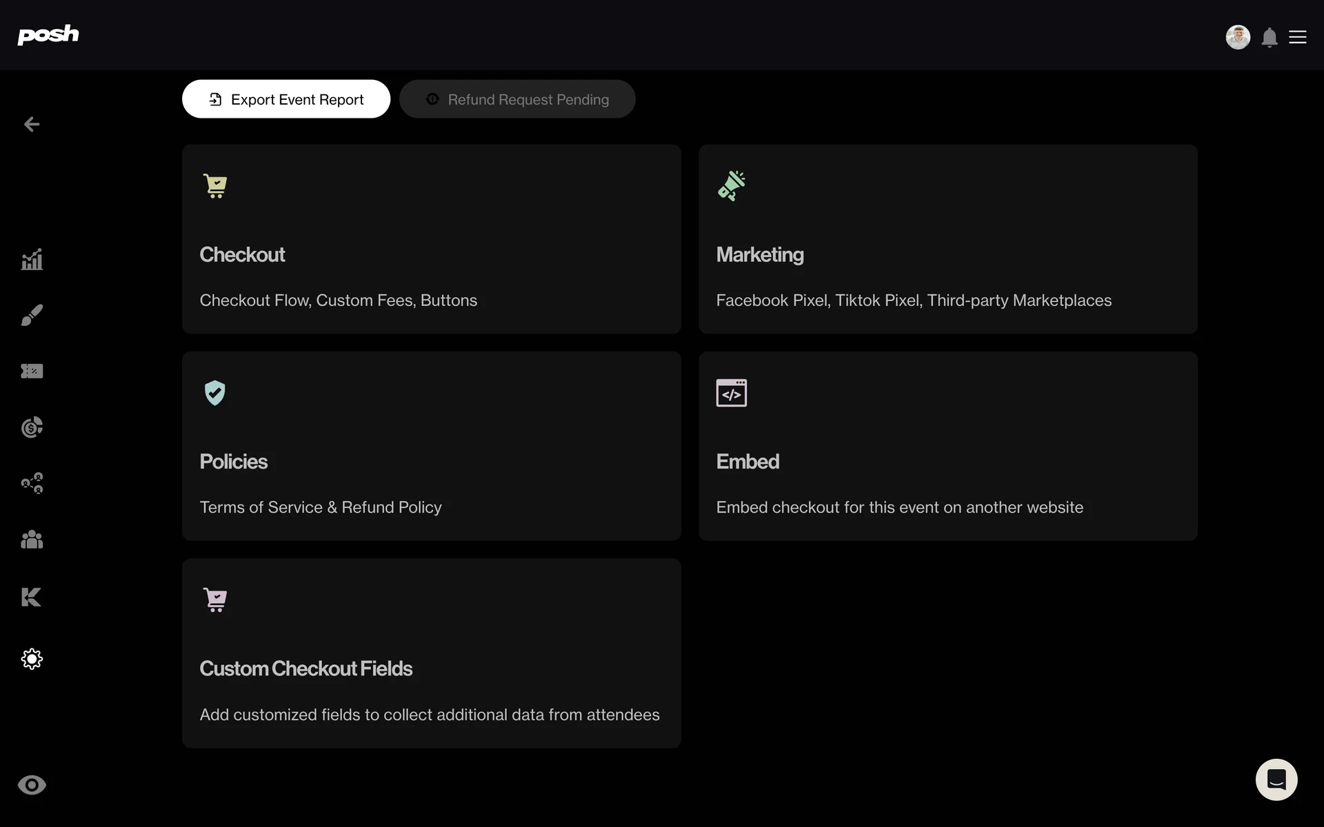The width and height of the screenshot is (1324, 827).
Task: Open the dollar finance sidebar icon
Action: pos(32,427)
